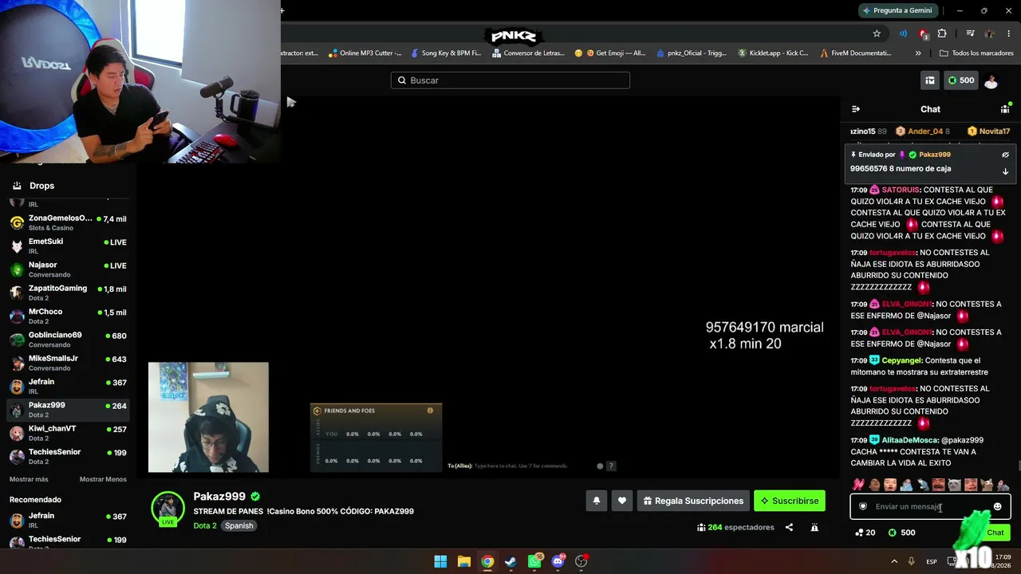
Task: Expand list with Mostrar más
Action: (29, 479)
